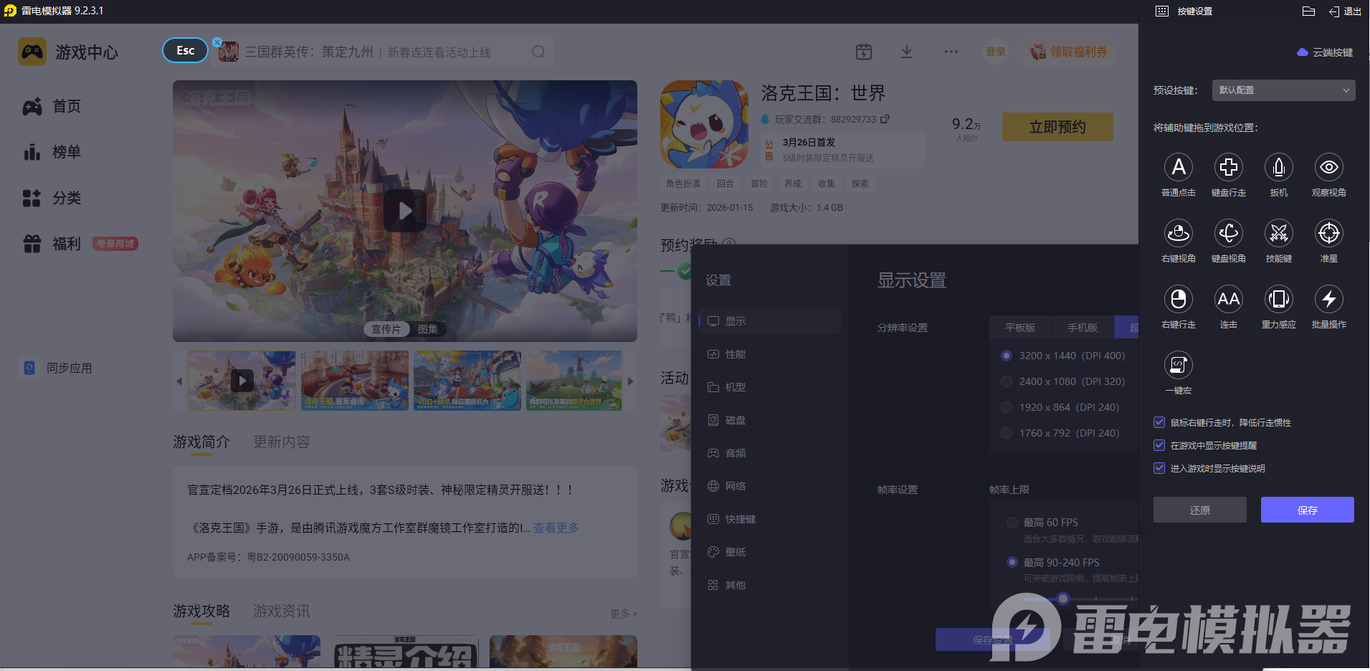Click 保存 in the key settings panel
The height and width of the screenshot is (671, 1370).
tap(1308, 510)
